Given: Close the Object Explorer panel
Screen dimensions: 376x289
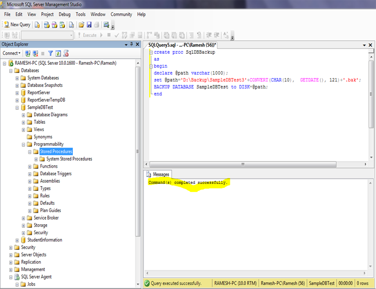Looking at the screenshot, I should [137, 44].
